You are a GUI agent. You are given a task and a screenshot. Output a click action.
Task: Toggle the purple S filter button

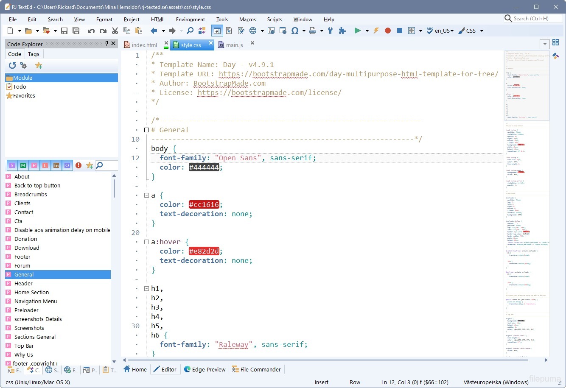[12, 165]
